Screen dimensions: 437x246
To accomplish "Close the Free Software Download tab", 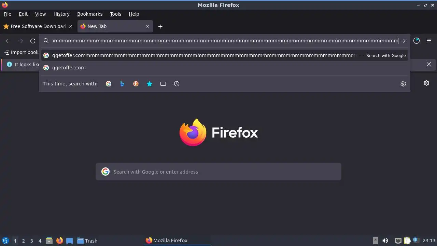I will coord(71,26).
